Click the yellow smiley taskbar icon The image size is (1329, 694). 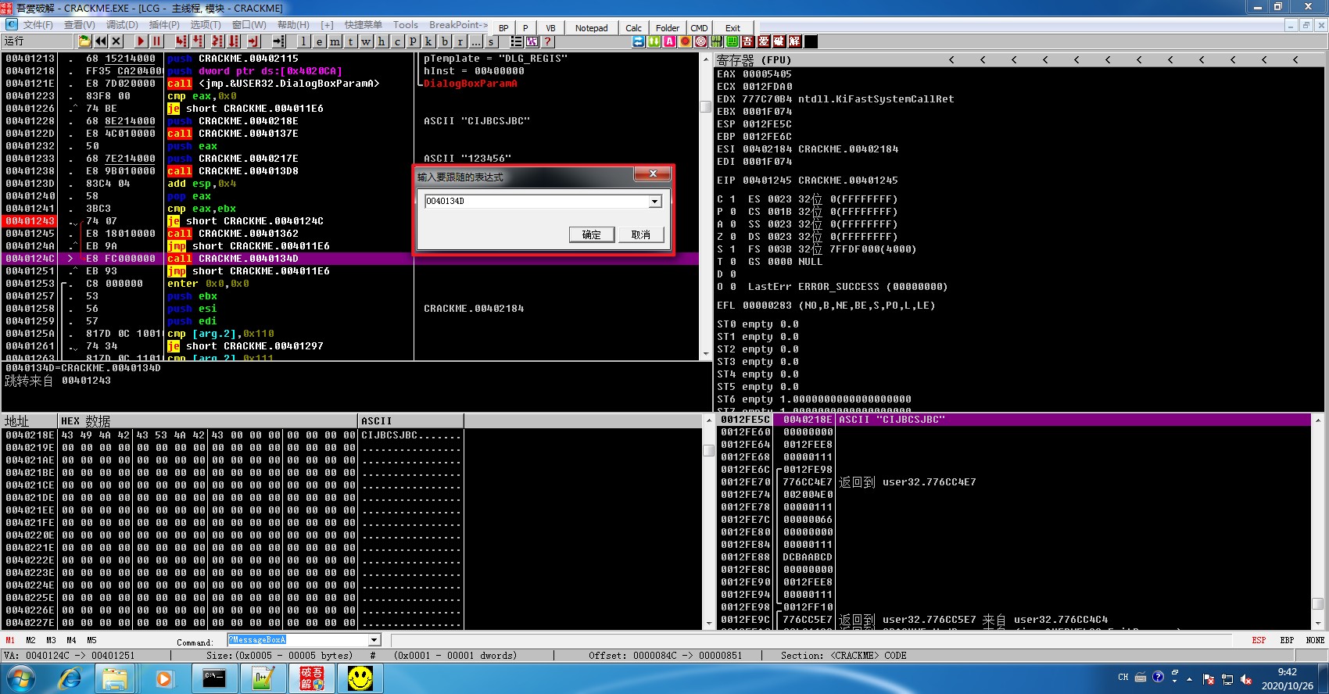point(360,678)
